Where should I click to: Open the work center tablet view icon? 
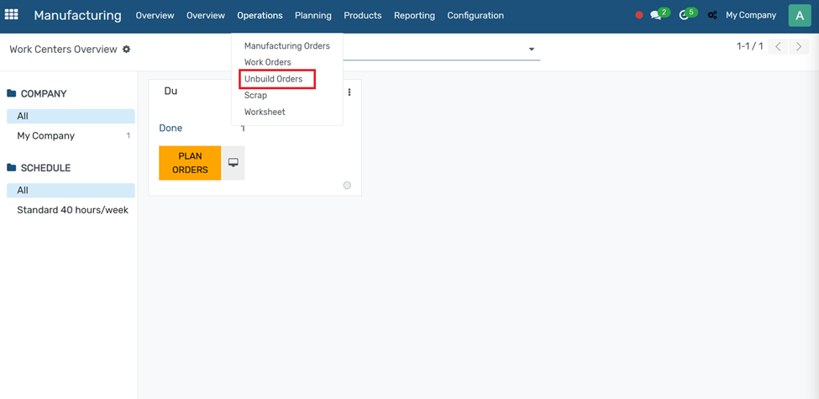click(x=234, y=163)
